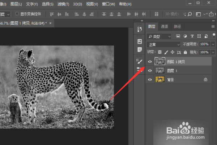Screen dimensions: 217x145
Task: Open the search magnifier icon
Action: pos(190,14)
